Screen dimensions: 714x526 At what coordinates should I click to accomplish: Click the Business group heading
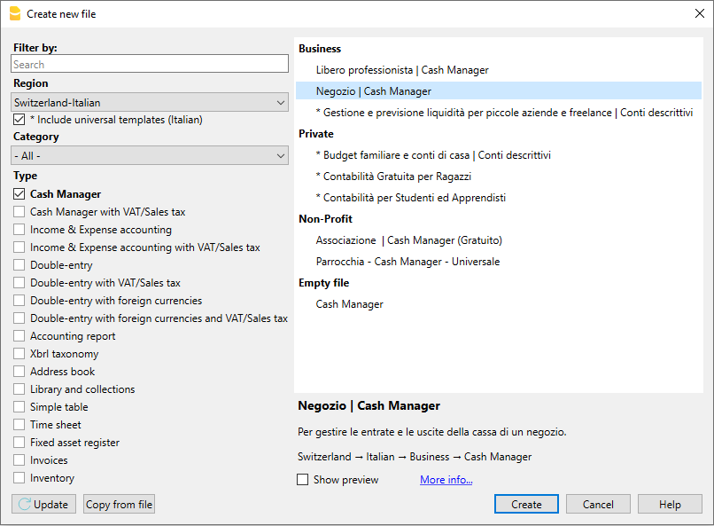[320, 49]
